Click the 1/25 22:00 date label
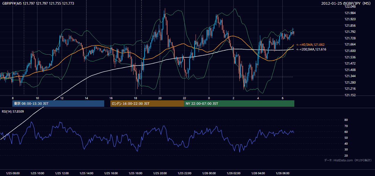The image size is (375, 176). [x=185, y=173]
